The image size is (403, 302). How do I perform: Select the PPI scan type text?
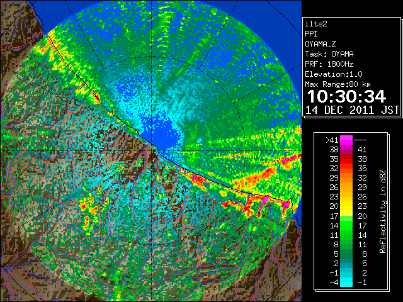311,34
